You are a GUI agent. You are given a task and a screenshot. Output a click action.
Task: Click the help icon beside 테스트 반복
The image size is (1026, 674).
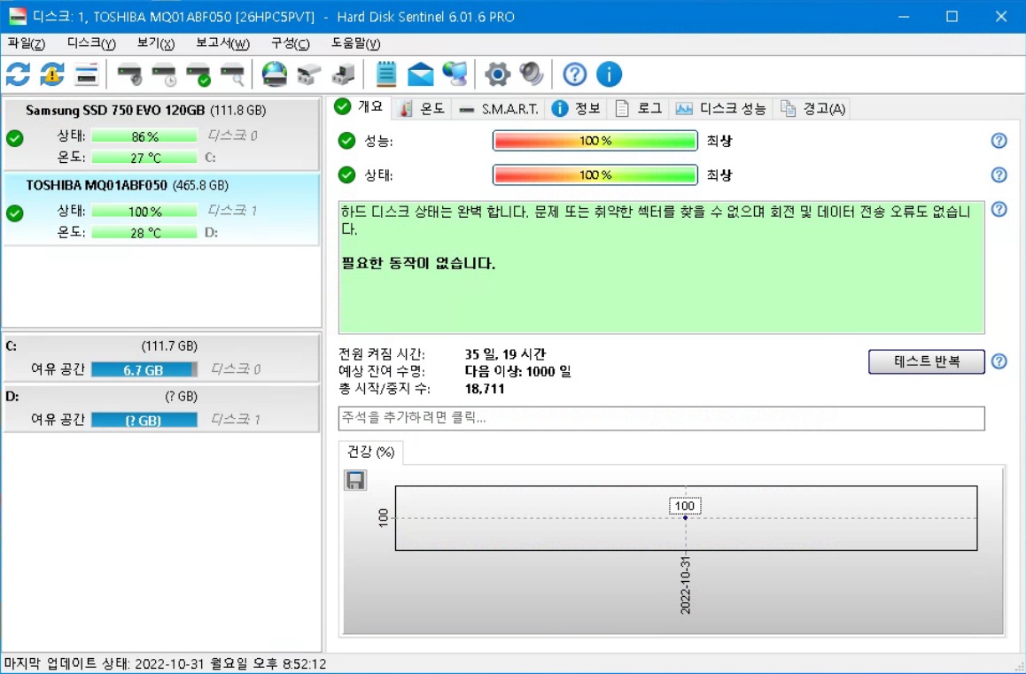pyautogui.click(x=999, y=361)
